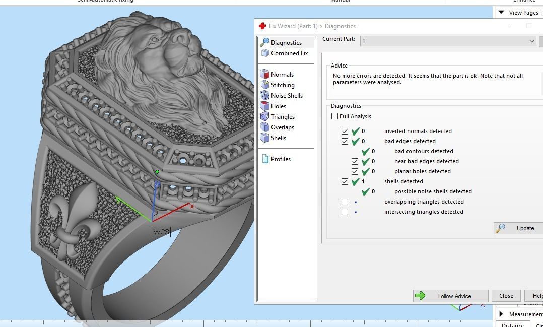543x327 pixels.
Task: Click the Holes cube icon
Action: coord(264,106)
